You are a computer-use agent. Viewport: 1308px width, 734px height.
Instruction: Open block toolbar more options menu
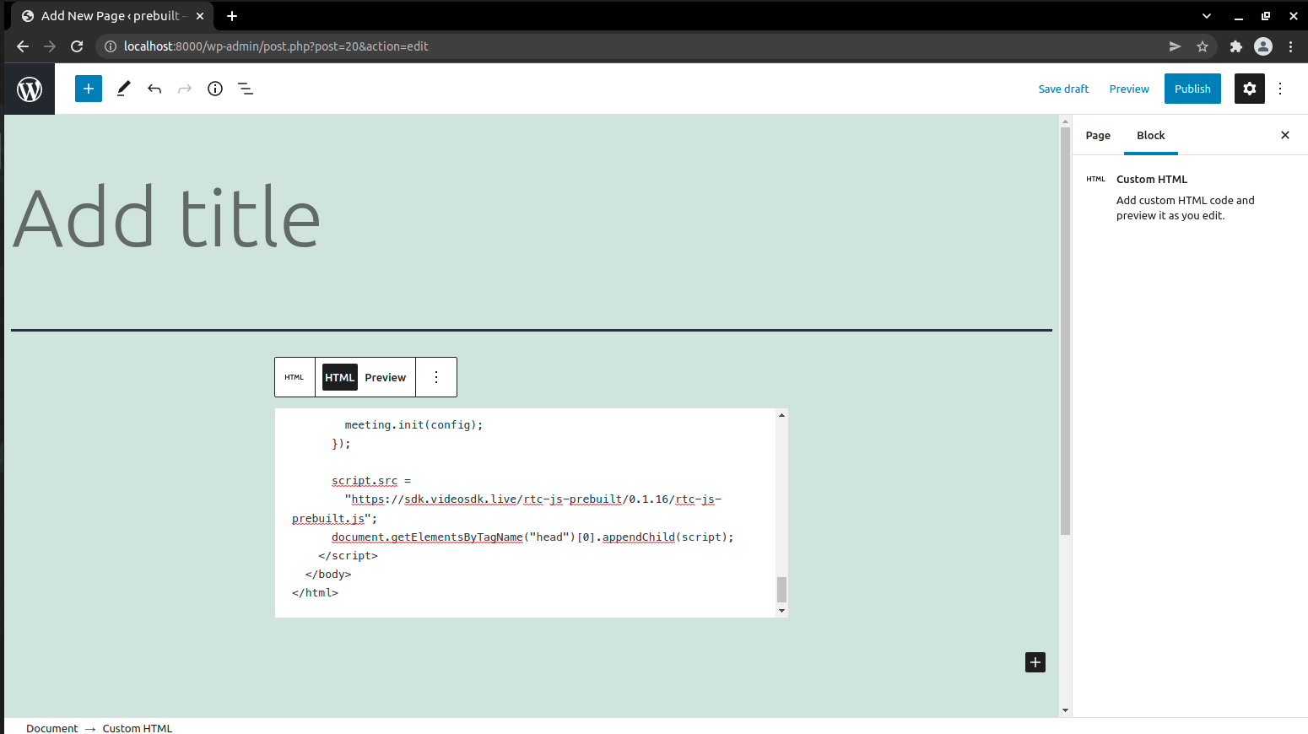[436, 377]
